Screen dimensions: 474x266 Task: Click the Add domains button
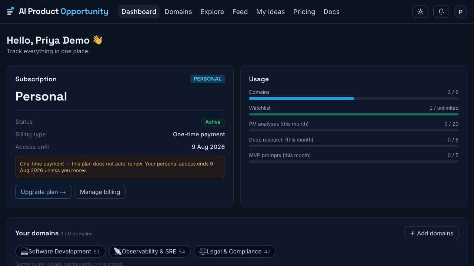click(431, 233)
